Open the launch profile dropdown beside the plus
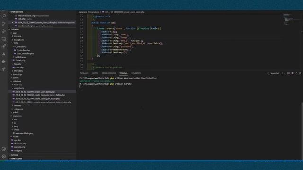 pyautogui.click(x=285, y=73)
